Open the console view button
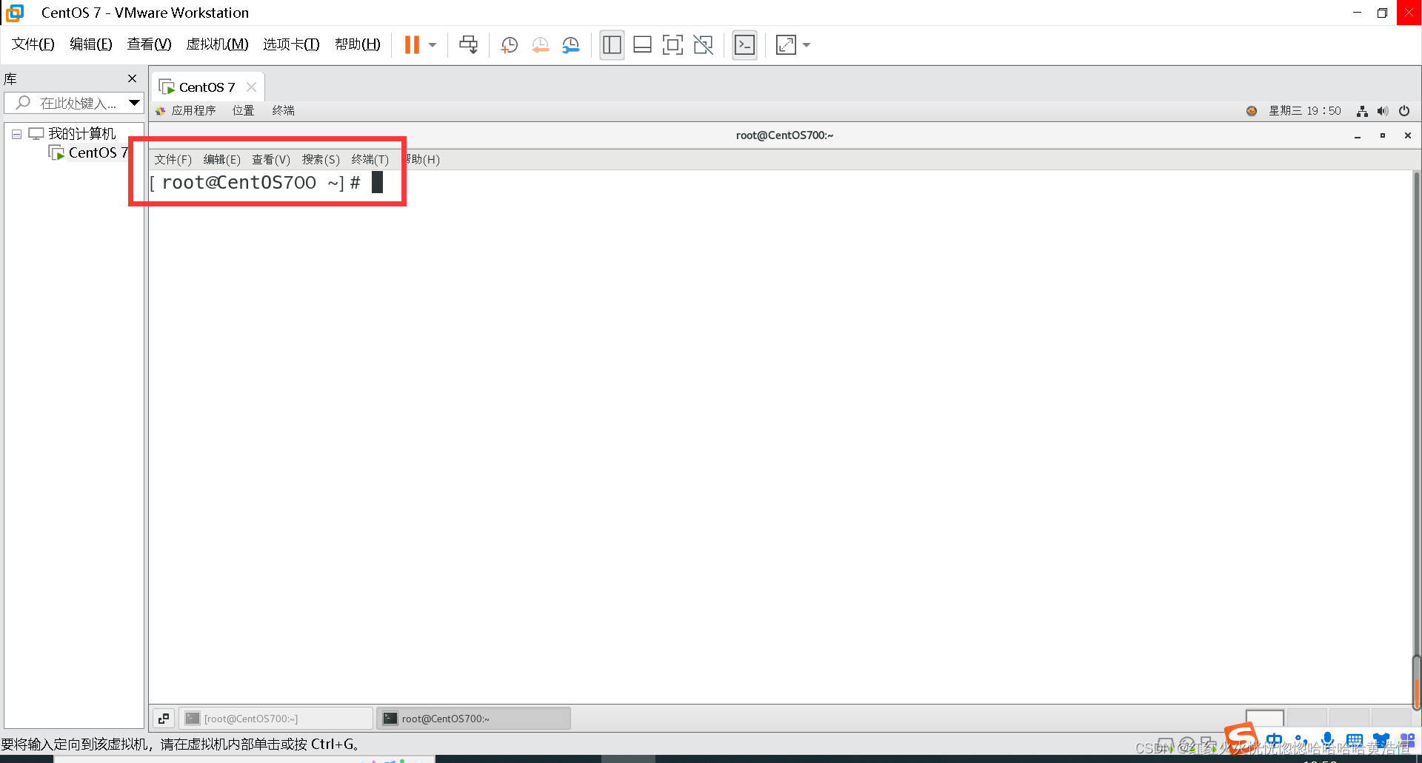 point(744,45)
